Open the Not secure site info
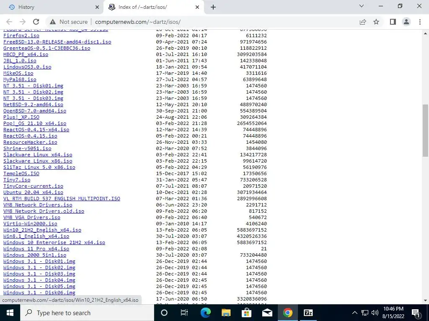The width and height of the screenshot is (429, 321). (69, 22)
